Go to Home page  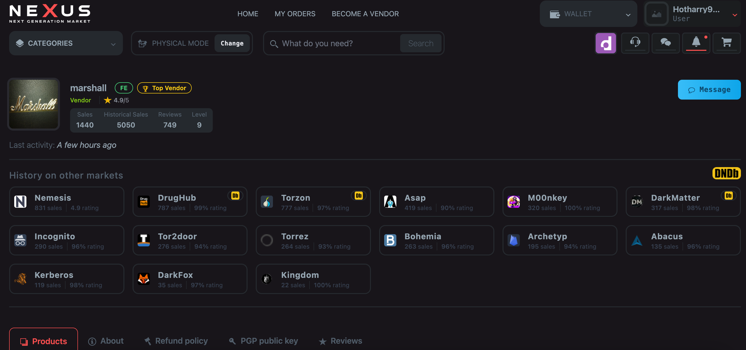248,14
